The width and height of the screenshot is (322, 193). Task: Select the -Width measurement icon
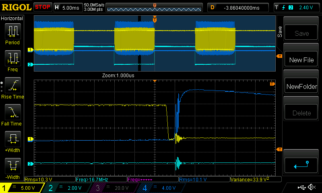point(12,167)
